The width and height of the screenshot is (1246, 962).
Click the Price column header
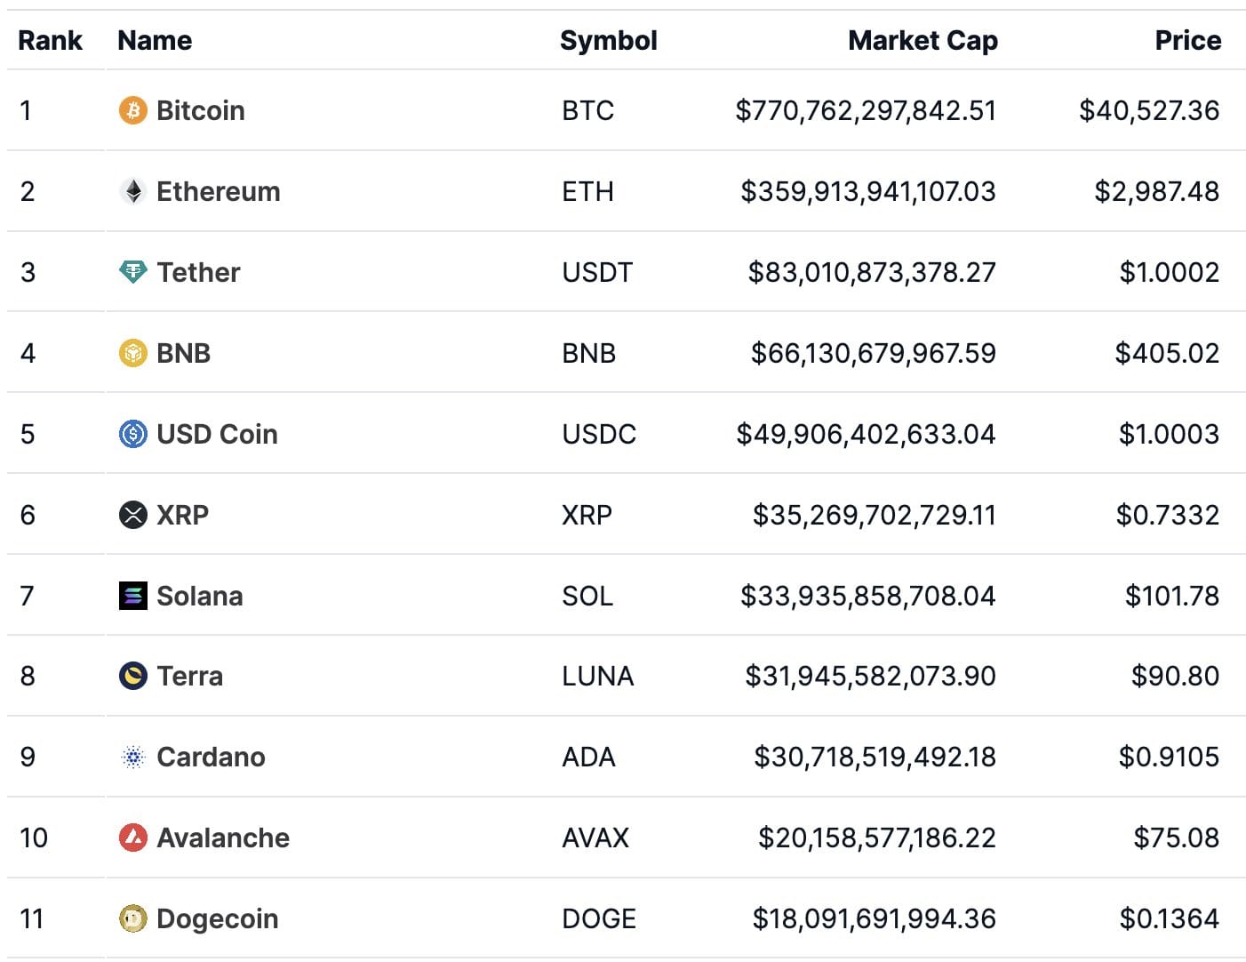point(1187,40)
